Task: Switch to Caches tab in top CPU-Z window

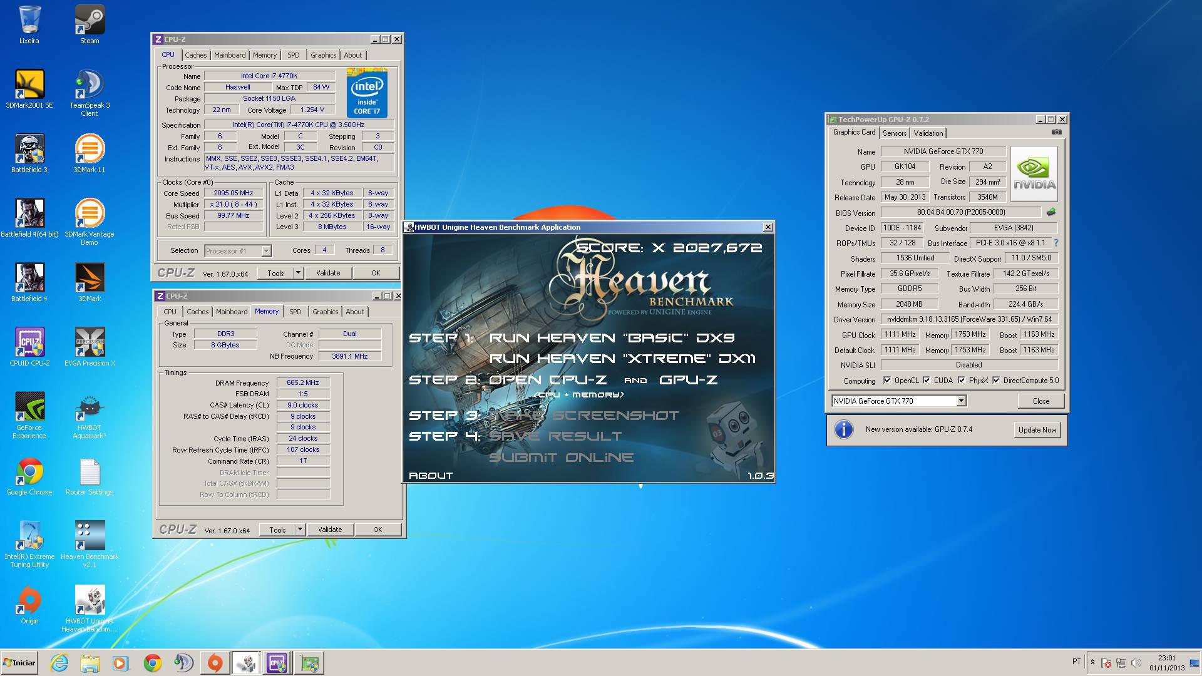Action: 195,55
